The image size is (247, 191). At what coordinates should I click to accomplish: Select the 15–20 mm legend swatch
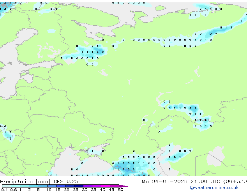coord(60,186)
